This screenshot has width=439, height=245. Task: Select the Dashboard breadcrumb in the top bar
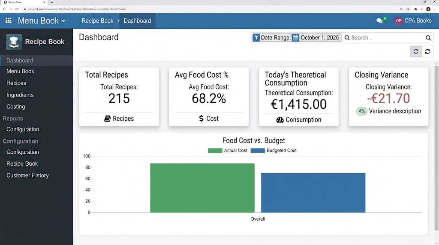click(137, 21)
